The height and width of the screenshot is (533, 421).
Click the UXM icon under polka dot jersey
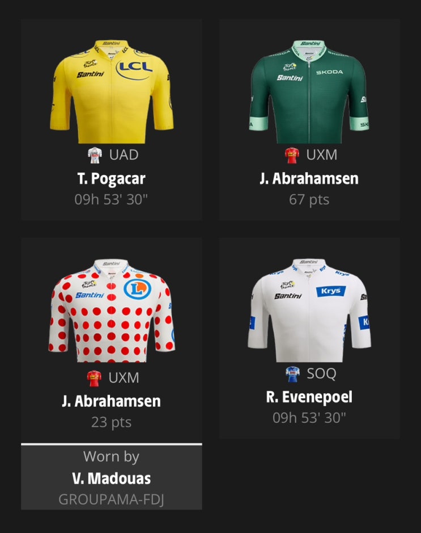tap(94, 378)
